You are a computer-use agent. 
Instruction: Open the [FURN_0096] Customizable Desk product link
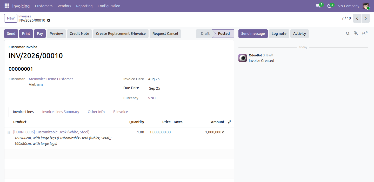[51, 132]
